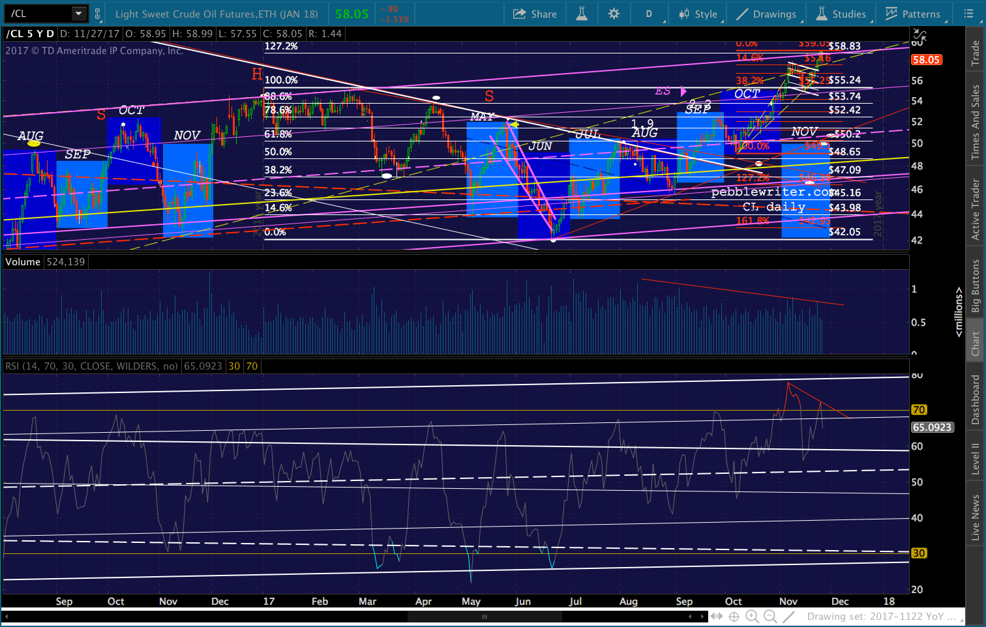Viewport: 986px width, 627px height.
Task: Open the Drawings menu
Action: pyautogui.click(x=766, y=14)
